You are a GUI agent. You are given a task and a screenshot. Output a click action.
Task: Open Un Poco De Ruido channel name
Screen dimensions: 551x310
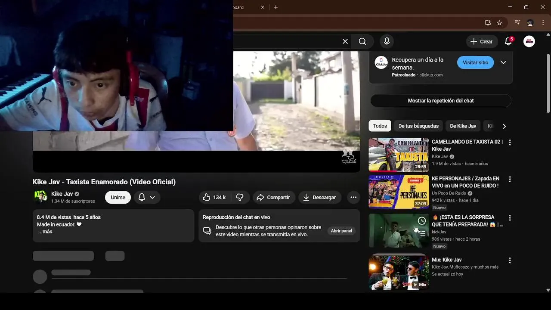pyautogui.click(x=449, y=193)
